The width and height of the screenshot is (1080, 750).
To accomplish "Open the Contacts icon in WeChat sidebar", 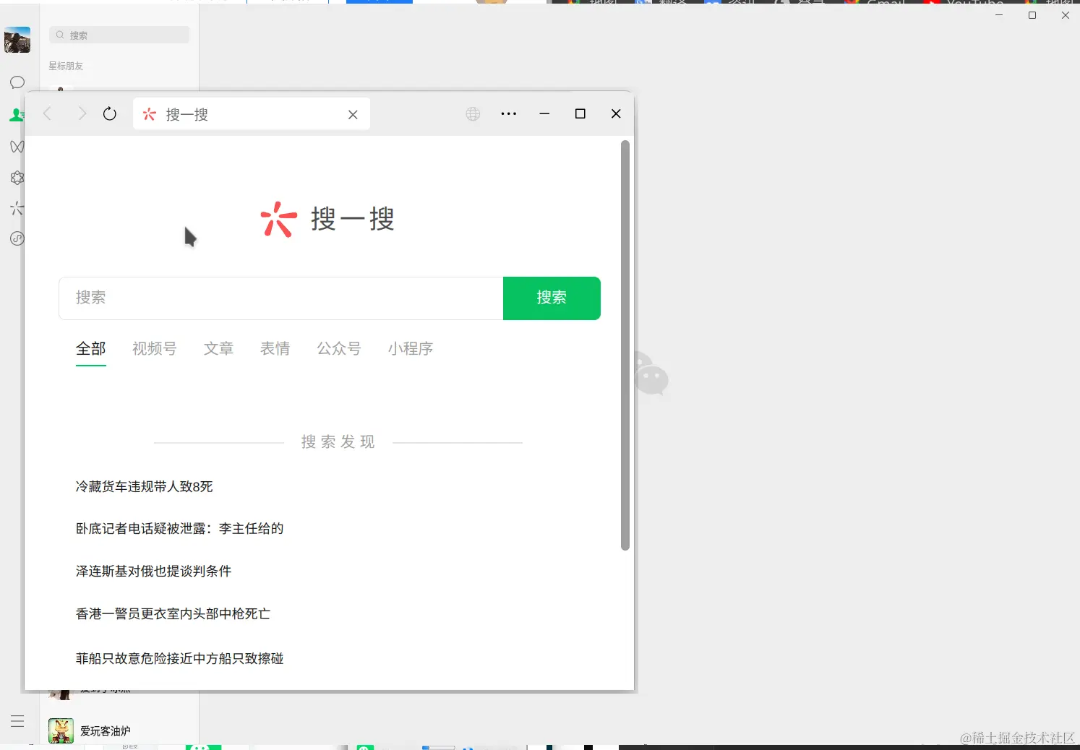I will pyautogui.click(x=17, y=114).
